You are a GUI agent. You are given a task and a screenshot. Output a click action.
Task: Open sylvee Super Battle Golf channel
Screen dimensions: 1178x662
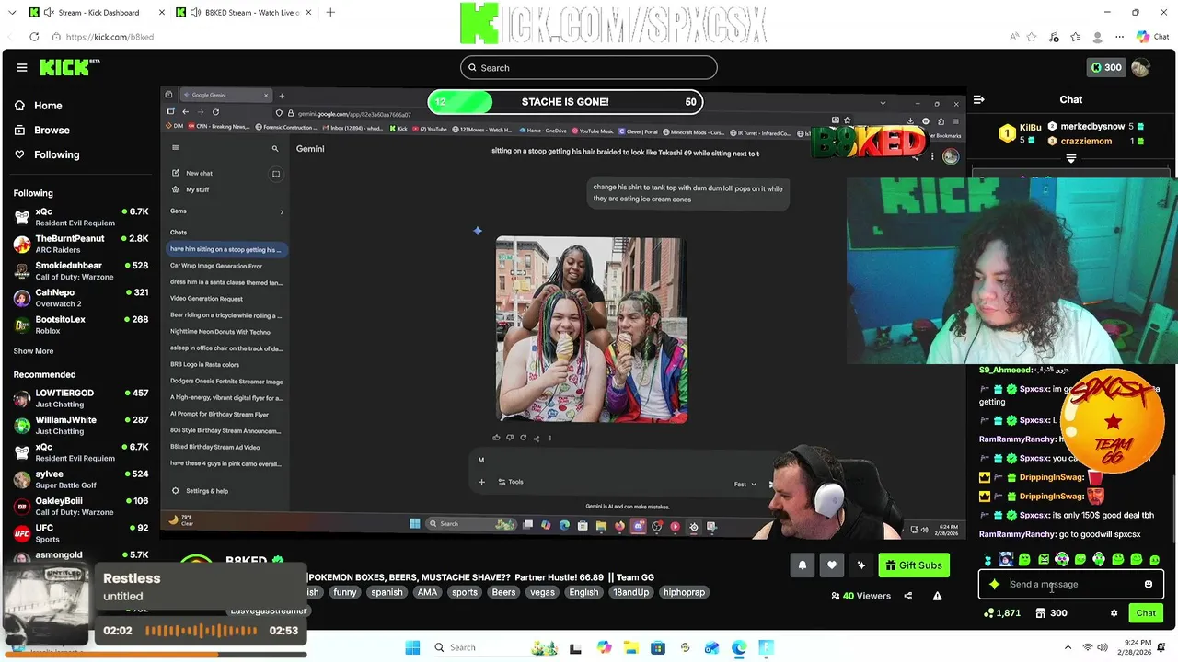pyautogui.click(x=80, y=479)
